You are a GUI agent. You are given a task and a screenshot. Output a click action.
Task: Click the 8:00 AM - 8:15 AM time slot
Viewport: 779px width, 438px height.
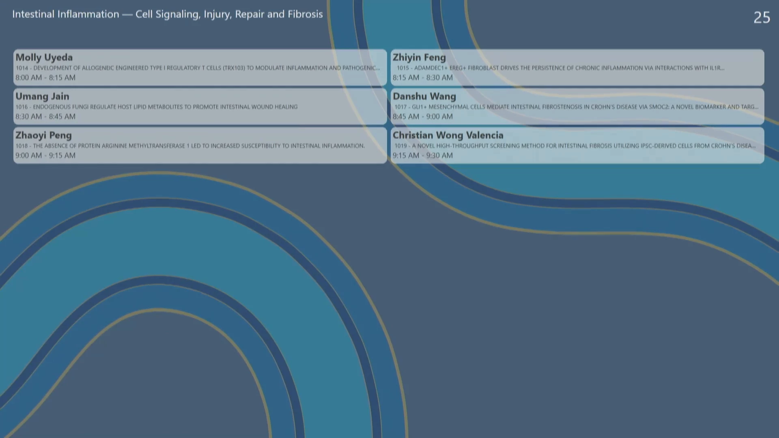click(x=45, y=78)
